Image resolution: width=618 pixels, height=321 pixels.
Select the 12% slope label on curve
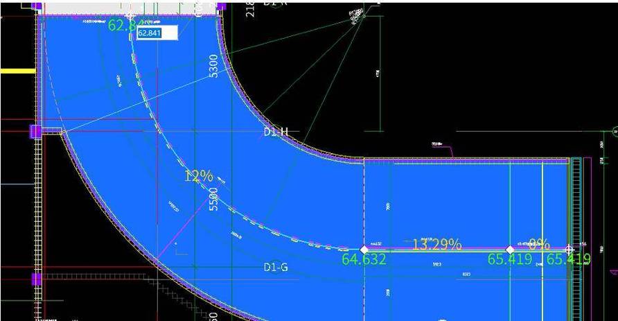tap(199, 176)
